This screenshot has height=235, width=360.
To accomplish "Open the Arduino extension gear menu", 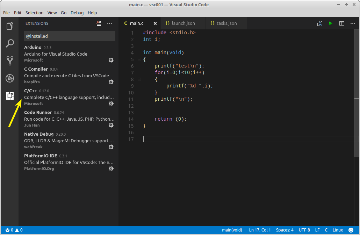I will (x=111, y=60).
